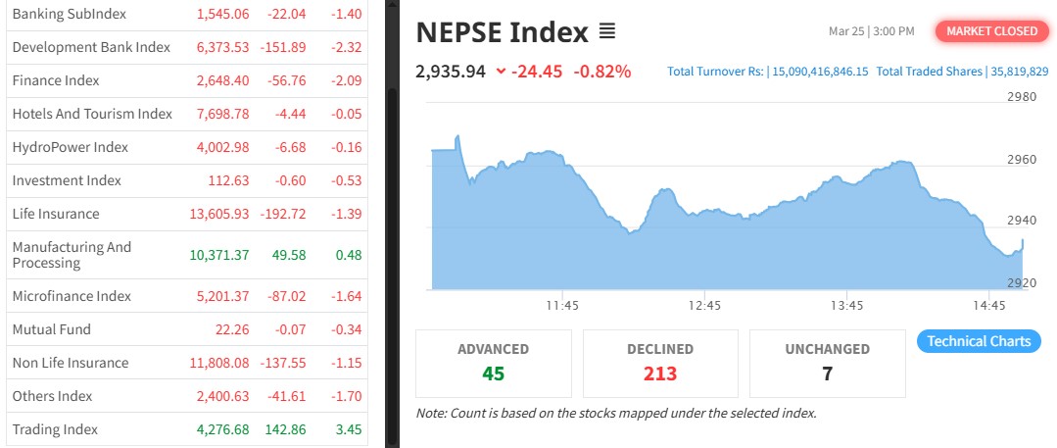Open the Microfinance Index row
Screen dimensions: 1057x448
point(72,296)
